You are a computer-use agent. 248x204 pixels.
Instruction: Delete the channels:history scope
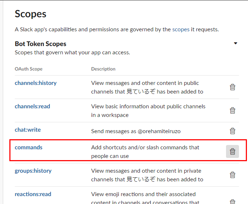[232, 87]
